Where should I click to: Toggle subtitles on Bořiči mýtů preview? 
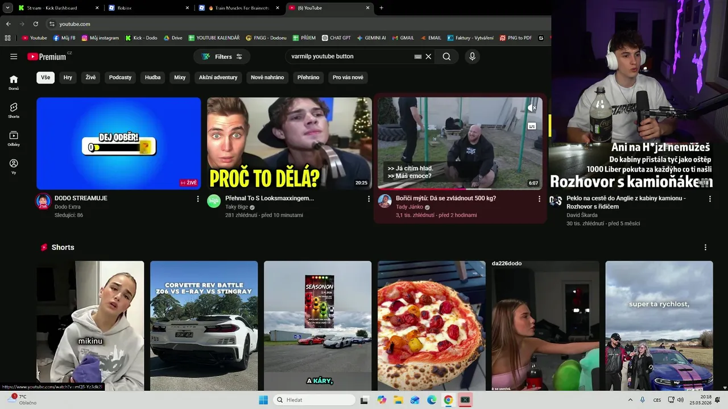point(532,126)
